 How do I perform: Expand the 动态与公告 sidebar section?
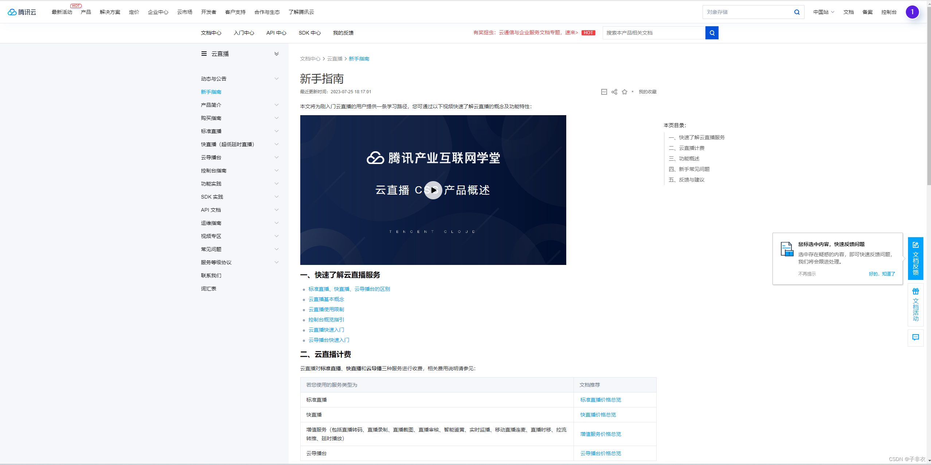(277, 79)
